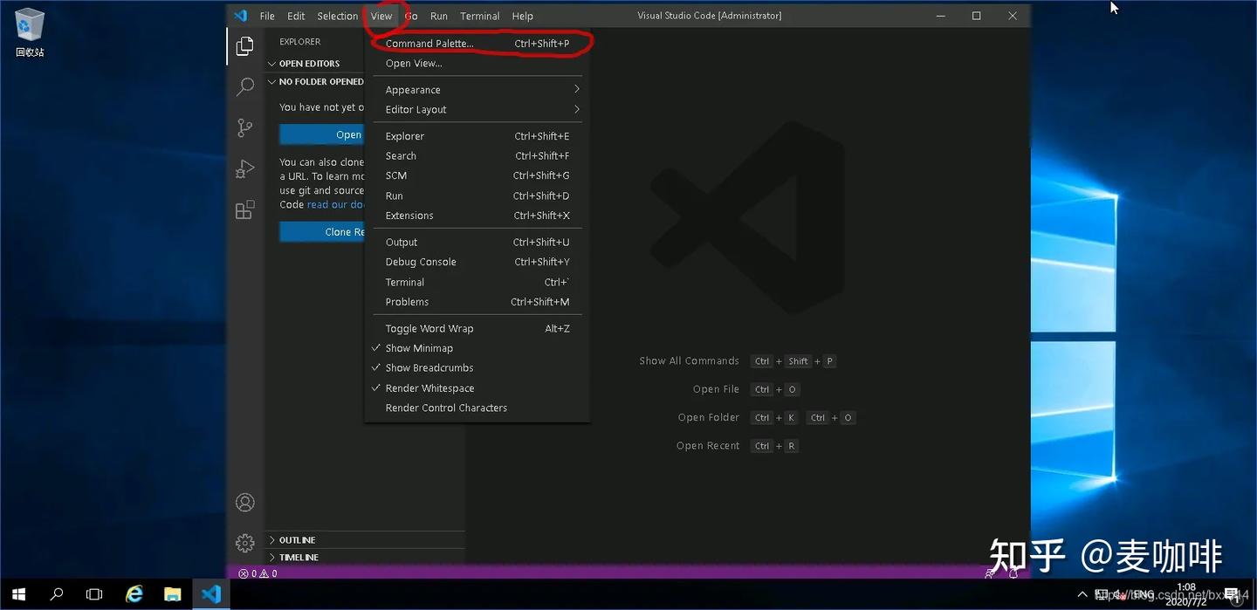The height and width of the screenshot is (610, 1257).
Task: Choose Search from the View menu
Action: click(477, 156)
